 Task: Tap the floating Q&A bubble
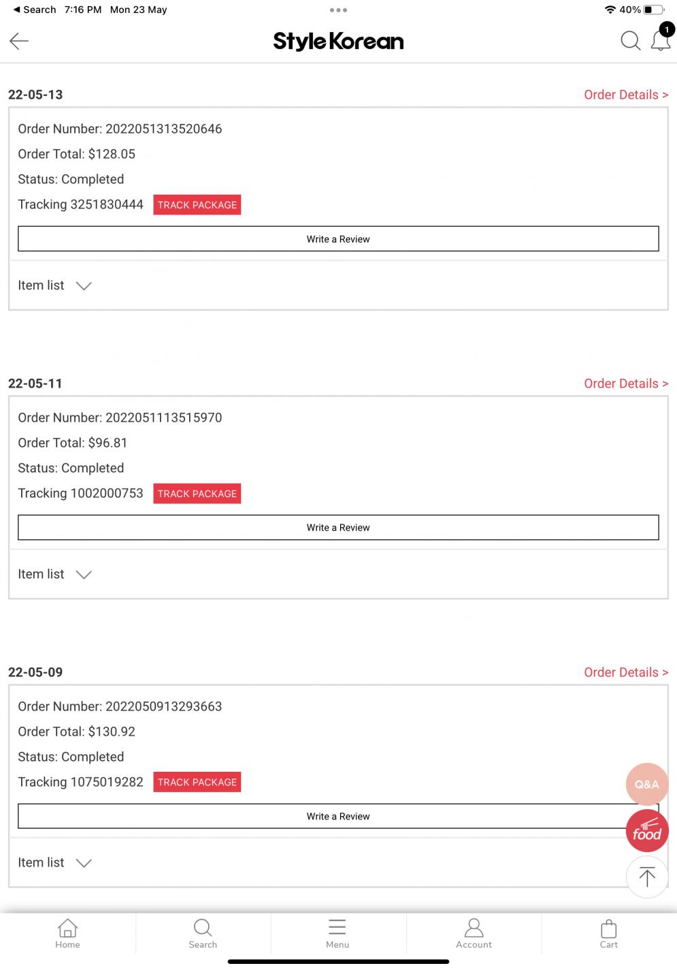(646, 784)
